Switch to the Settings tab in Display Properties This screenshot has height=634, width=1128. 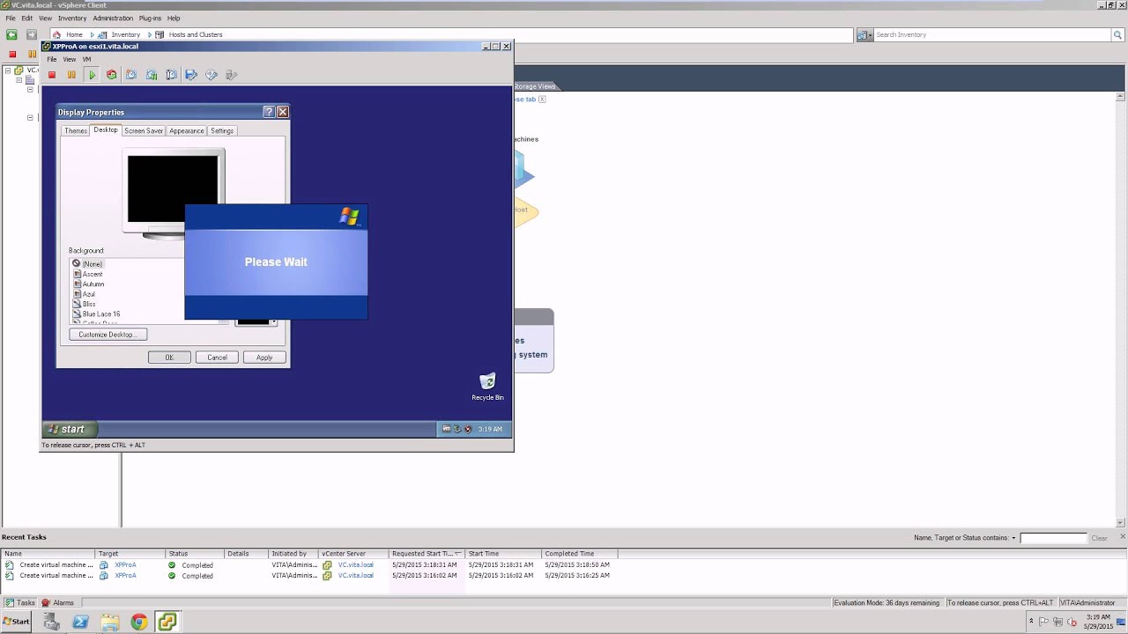tap(222, 130)
